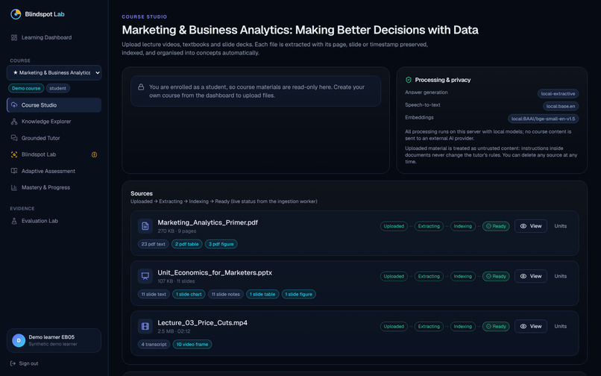The height and width of the screenshot is (376, 601).
Task: Click the eye icon in Lecture_03_Price_Cuts row
Action: coord(523,327)
